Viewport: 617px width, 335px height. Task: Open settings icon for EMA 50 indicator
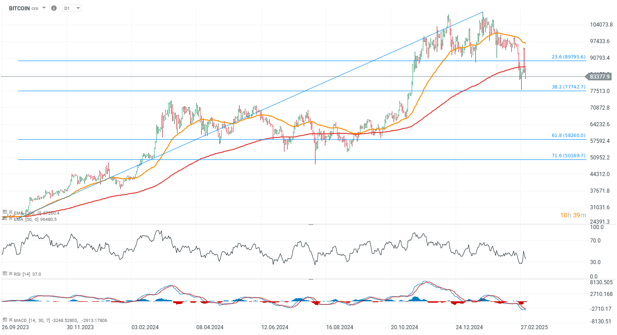click(x=4, y=218)
